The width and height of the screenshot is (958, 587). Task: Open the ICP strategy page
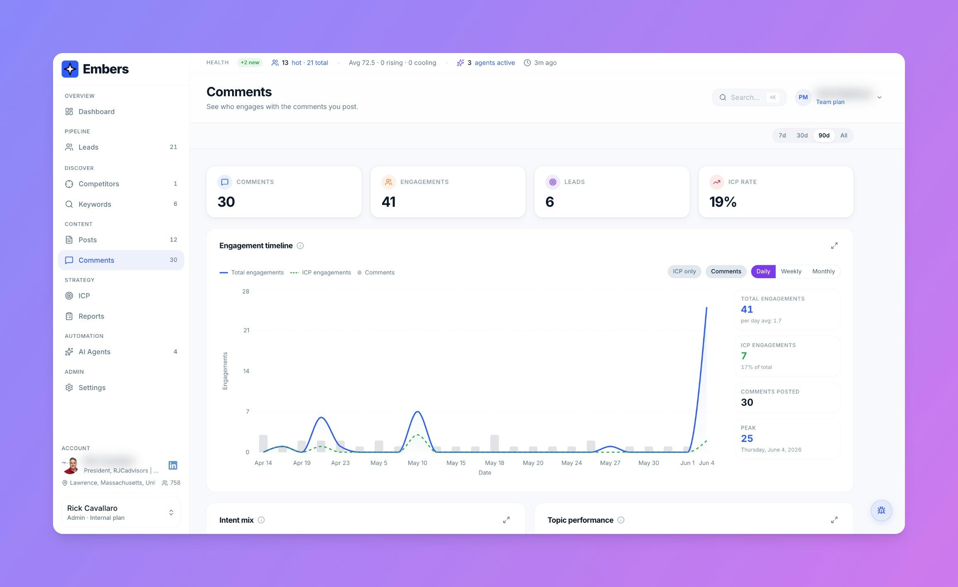coord(121,296)
